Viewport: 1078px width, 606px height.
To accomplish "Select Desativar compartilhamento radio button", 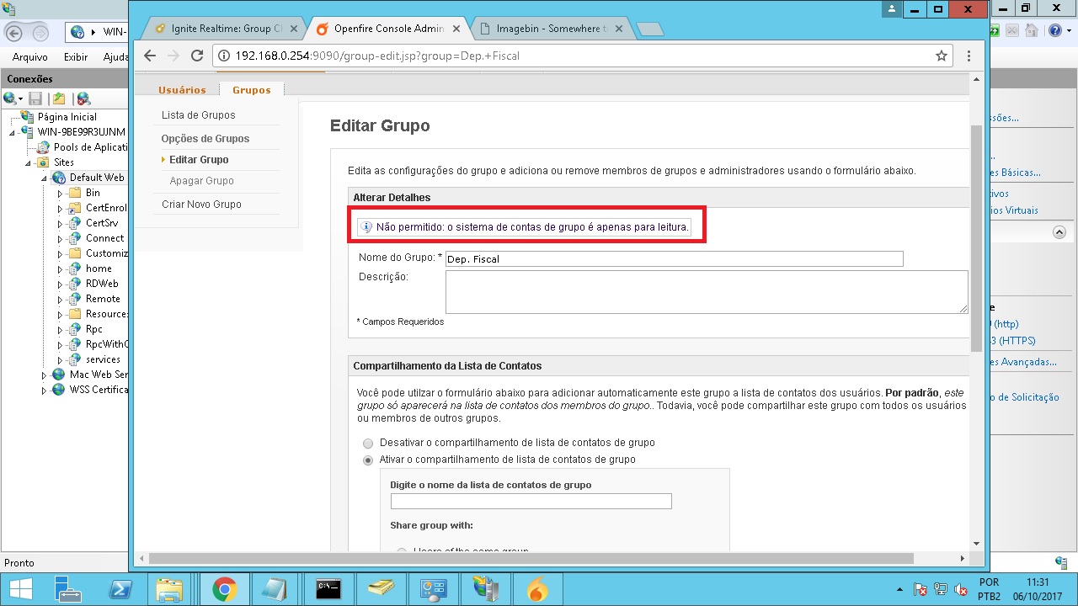I will click(368, 443).
